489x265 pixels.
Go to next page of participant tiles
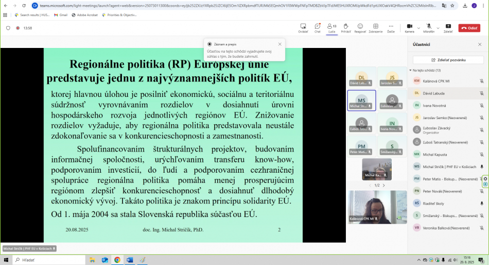383,185
